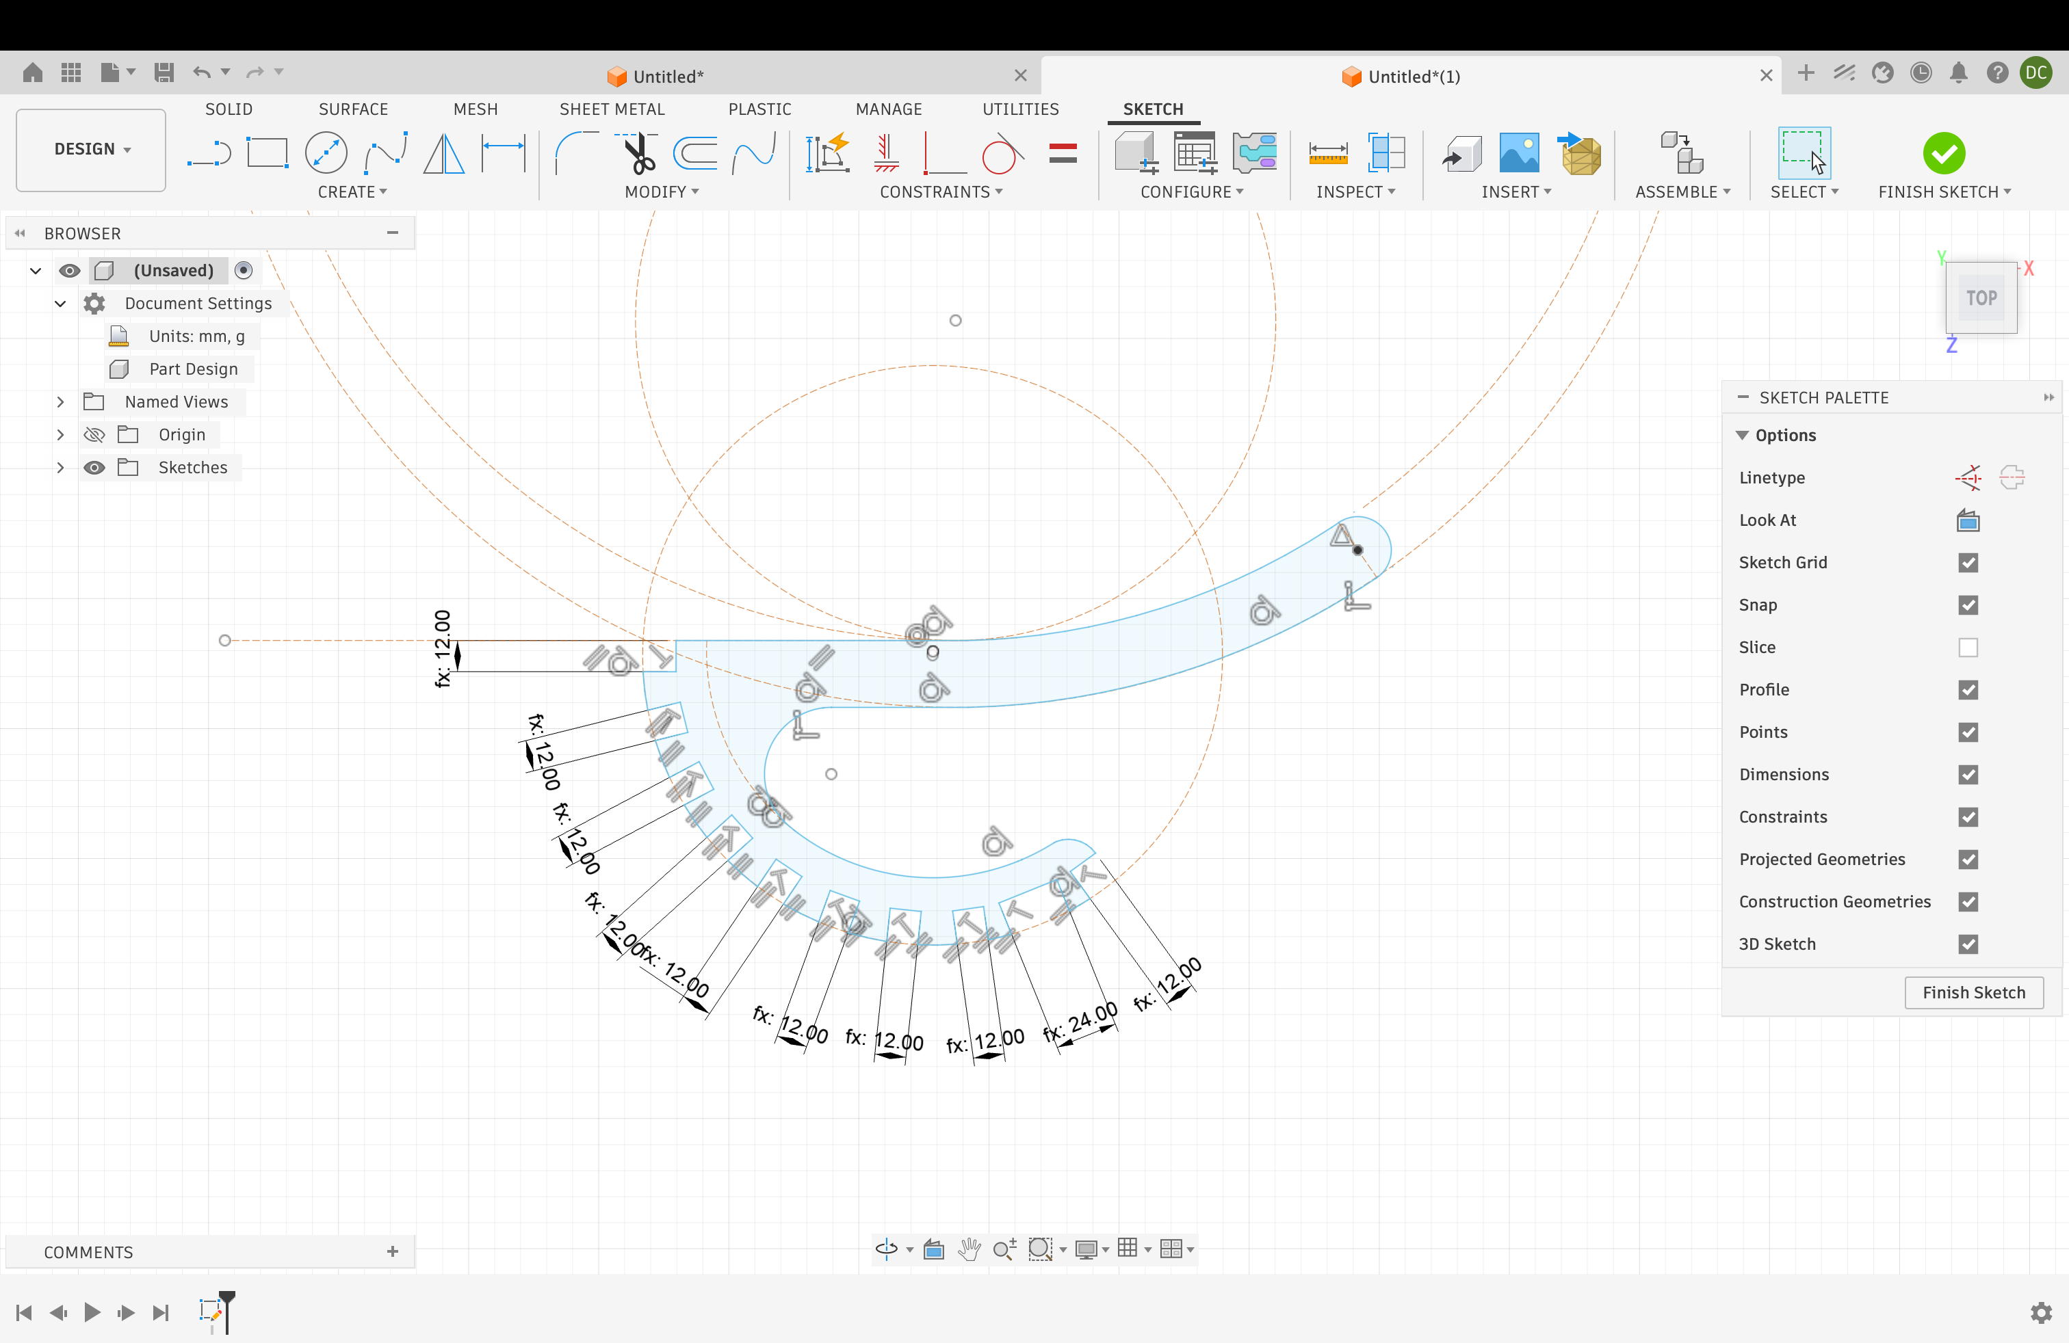This screenshot has height=1343, width=2069.
Task: Toggle the Sketch Grid checkbox
Action: click(x=1968, y=563)
